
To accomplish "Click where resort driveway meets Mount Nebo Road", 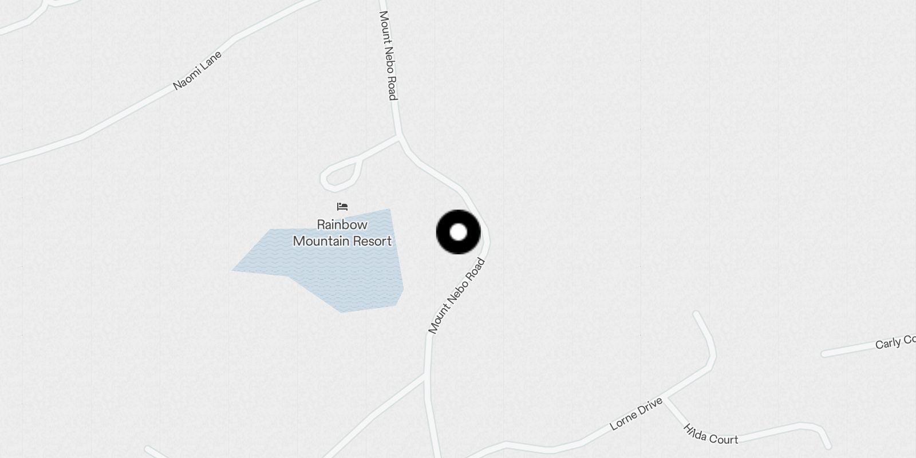I will point(399,136).
